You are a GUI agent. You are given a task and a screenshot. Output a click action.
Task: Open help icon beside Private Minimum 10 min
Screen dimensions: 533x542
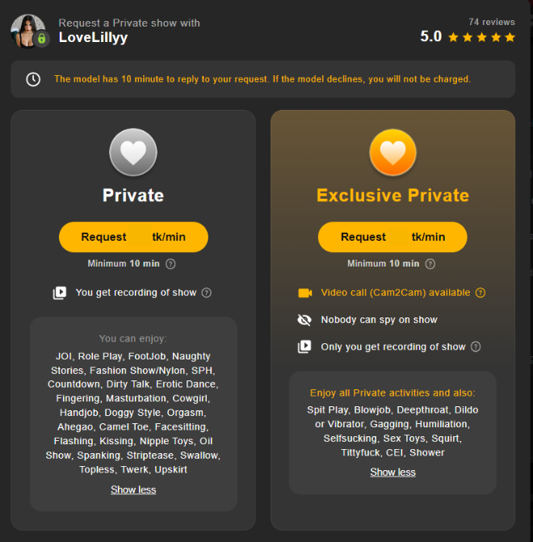[x=170, y=264]
